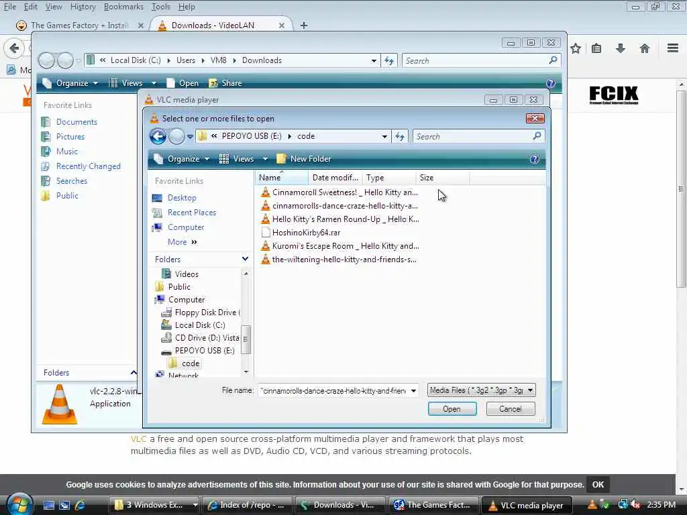Open Firefox File menu
The image size is (687, 515).
(9, 7)
